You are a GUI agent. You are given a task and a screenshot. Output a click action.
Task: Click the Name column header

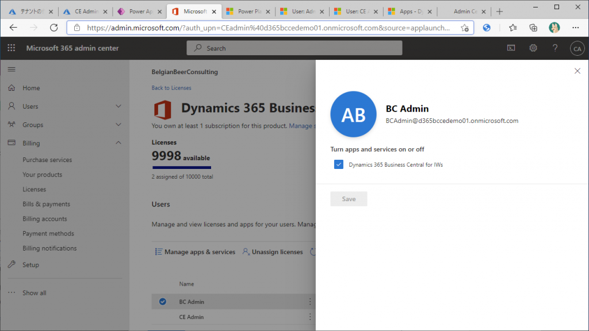186,284
